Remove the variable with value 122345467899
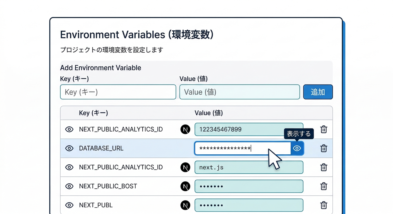393x214 pixels. coord(323,129)
